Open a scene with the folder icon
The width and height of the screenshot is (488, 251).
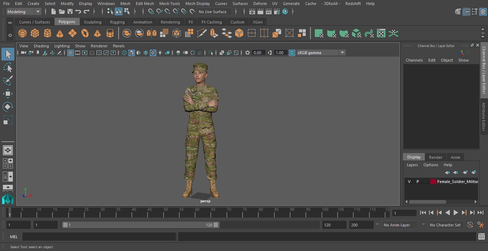pyautogui.click(x=62, y=12)
